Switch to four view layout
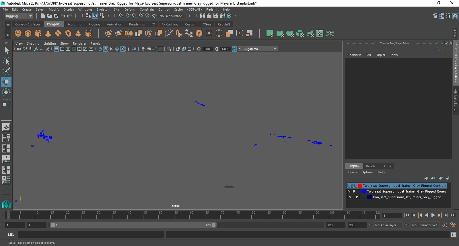The height and width of the screenshot is (246, 459). [x=6, y=138]
